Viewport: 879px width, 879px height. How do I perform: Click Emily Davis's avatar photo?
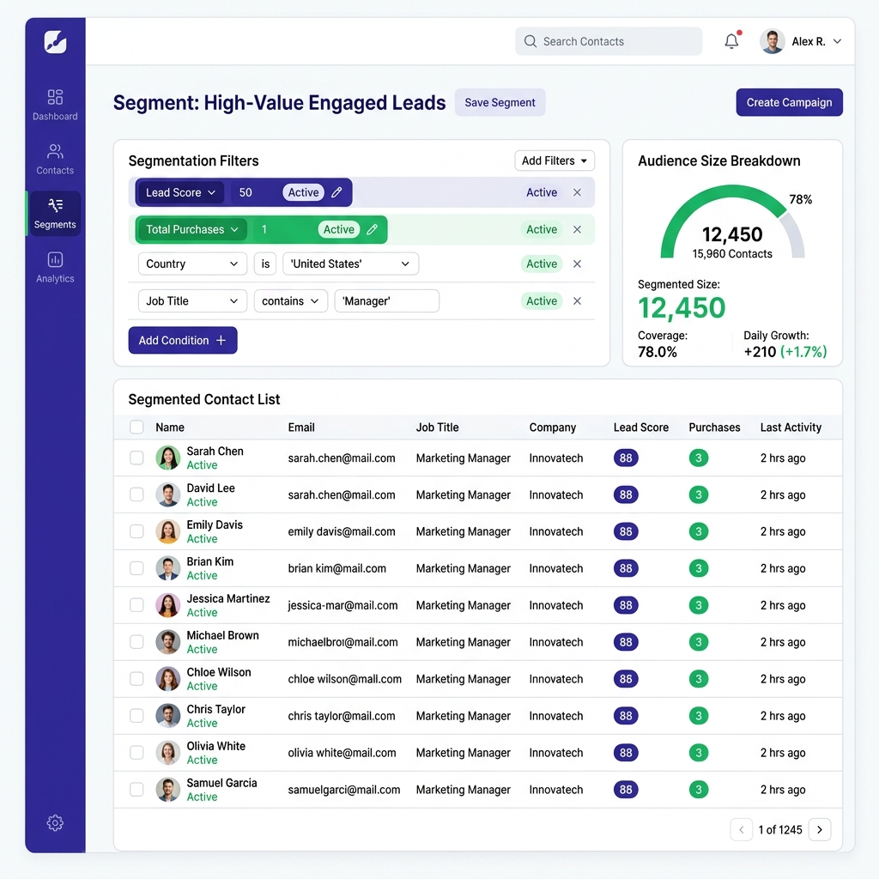(167, 531)
